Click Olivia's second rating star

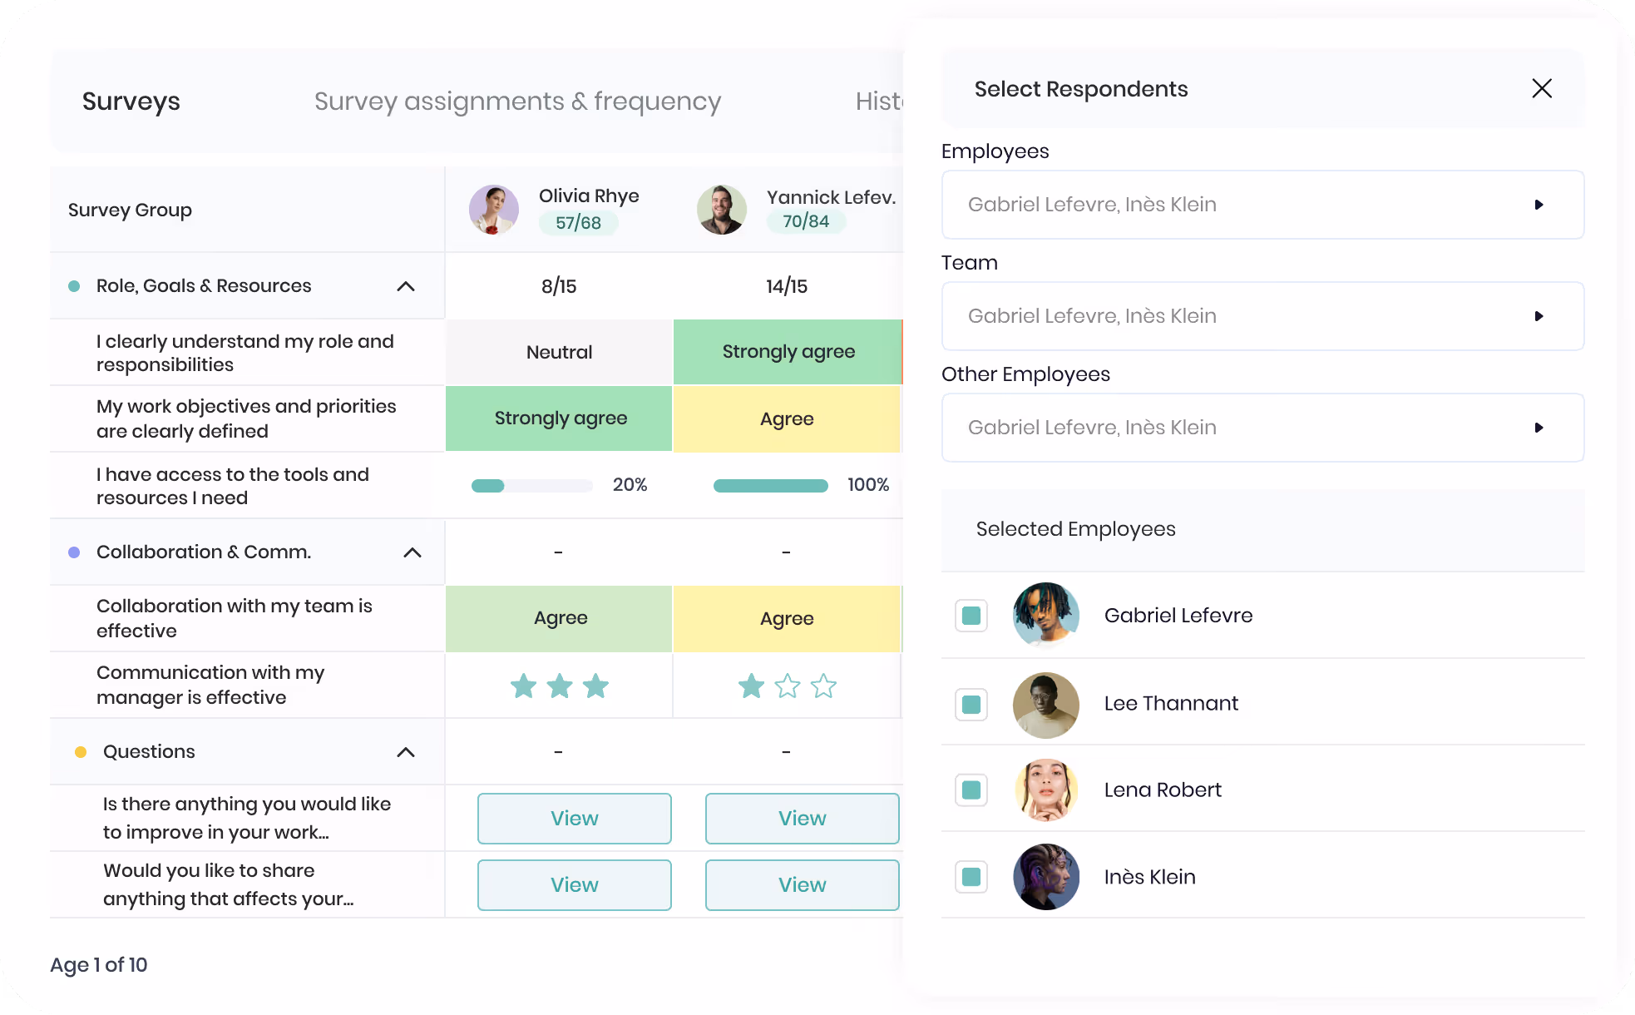point(560,686)
